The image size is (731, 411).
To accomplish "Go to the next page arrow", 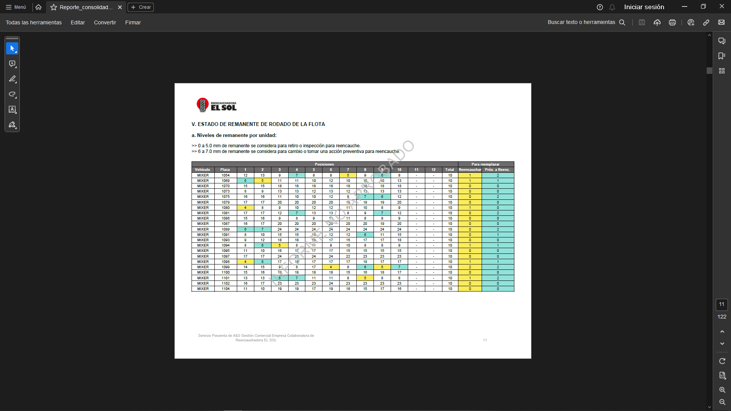I will [x=722, y=344].
